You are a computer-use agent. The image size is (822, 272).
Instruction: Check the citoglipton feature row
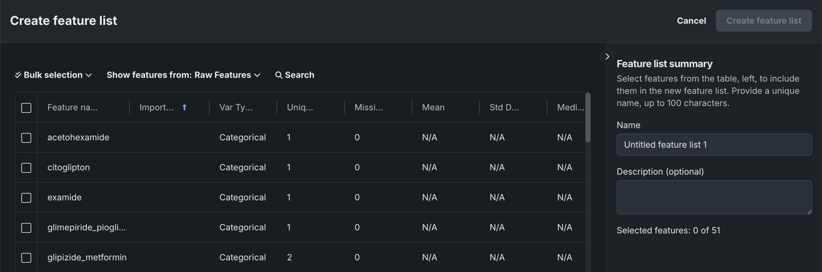(26, 168)
